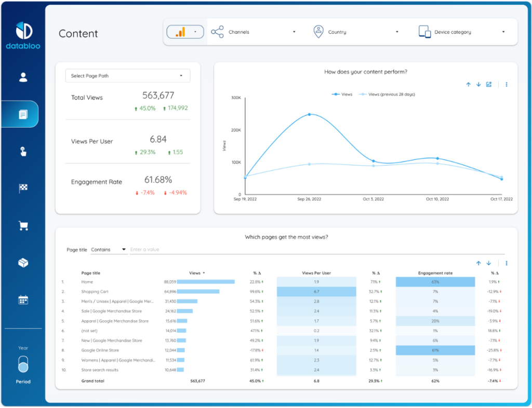
Task: Open the Conversions checkered flag icon
Action: (23, 188)
